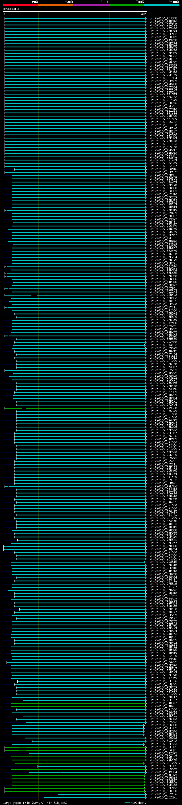Select hit UniRef100_C5X364

[x=163, y=87]
